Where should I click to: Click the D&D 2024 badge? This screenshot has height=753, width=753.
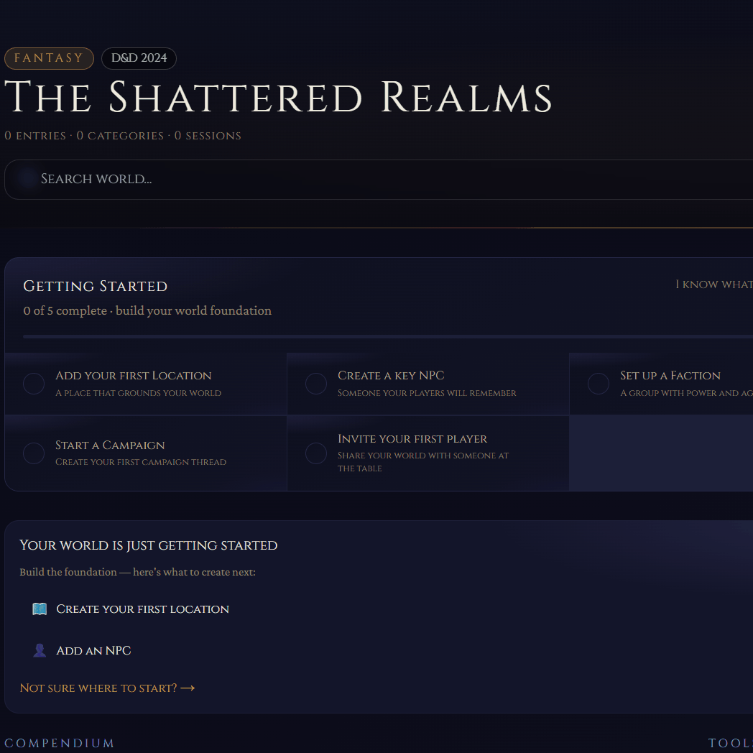(139, 58)
